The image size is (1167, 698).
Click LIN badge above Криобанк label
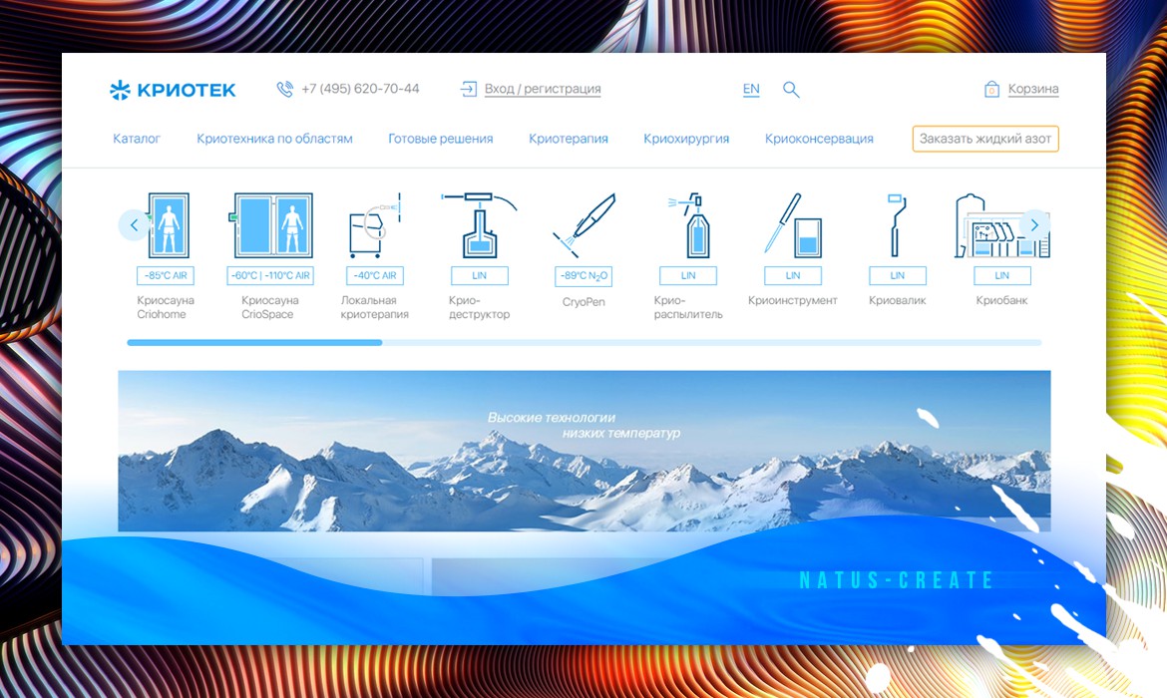click(x=1001, y=275)
